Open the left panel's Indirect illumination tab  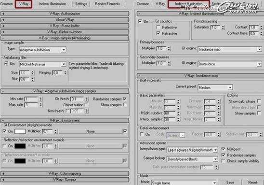click(52, 4)
